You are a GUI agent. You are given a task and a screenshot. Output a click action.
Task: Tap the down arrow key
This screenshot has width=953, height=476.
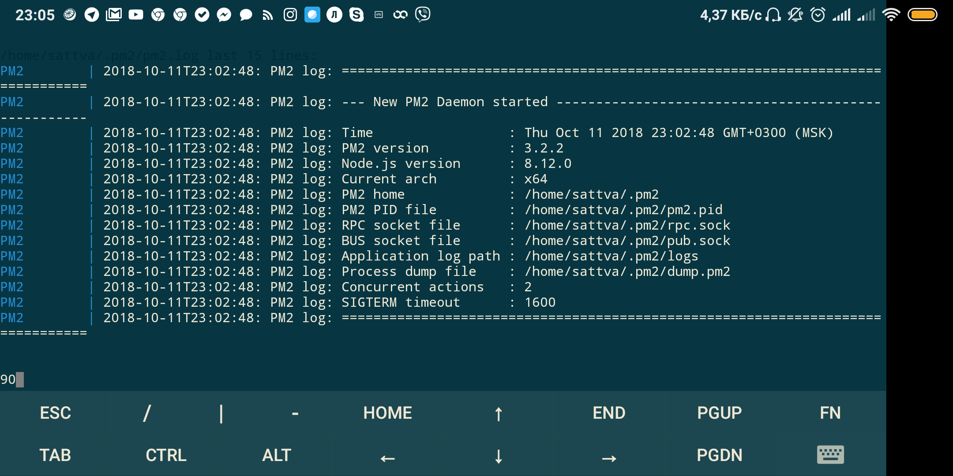499,456
